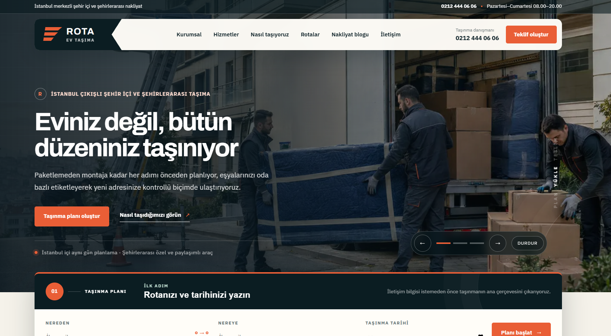
Task: Select first active slide indicator bar
Action: 443,243
